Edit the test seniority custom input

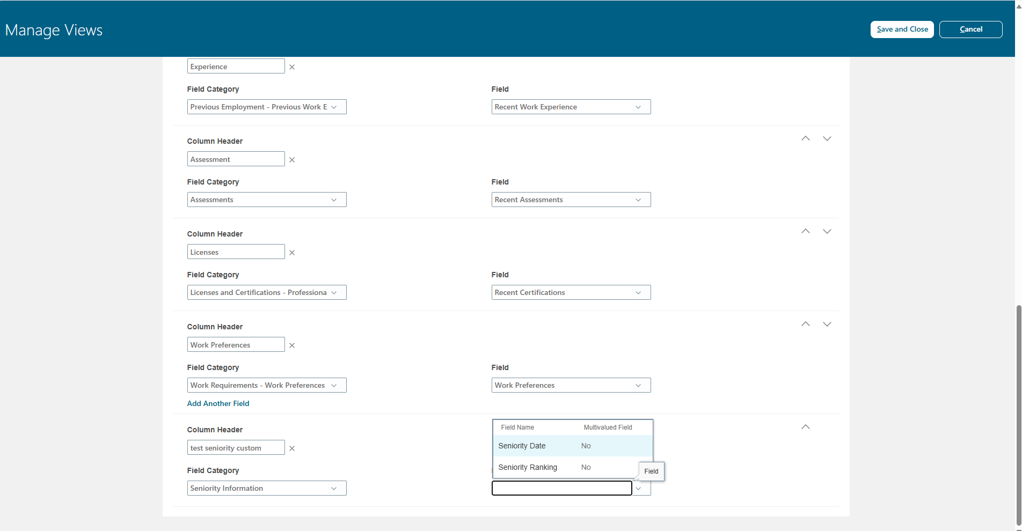pos(236,448)
